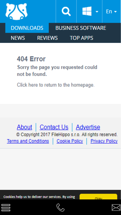Visit the Advertise link
This screenshot has width=121, height=215.
click(88, 127)
